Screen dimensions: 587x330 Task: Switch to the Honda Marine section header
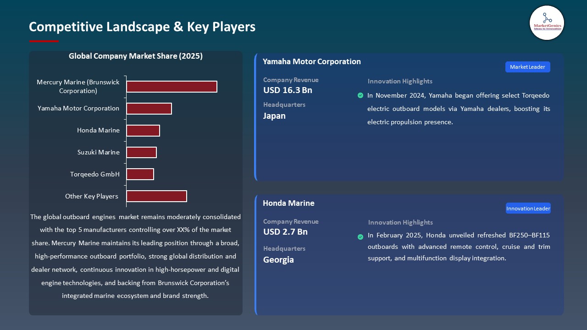point(288,203)
